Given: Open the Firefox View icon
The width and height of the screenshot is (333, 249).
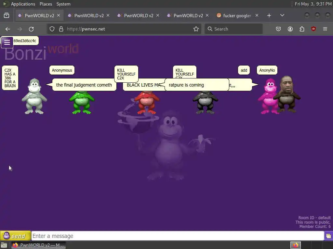Looking at the screenshot, I should (x=7, y=16).
